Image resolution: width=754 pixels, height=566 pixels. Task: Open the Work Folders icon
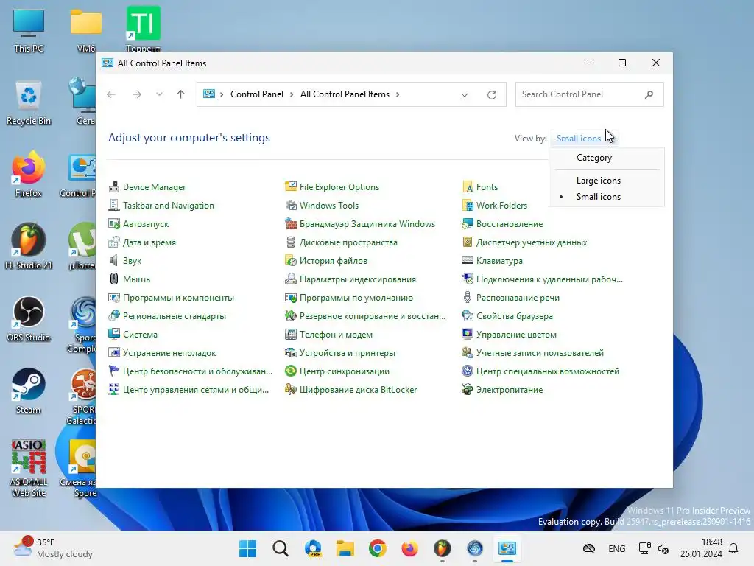point(467,205)
